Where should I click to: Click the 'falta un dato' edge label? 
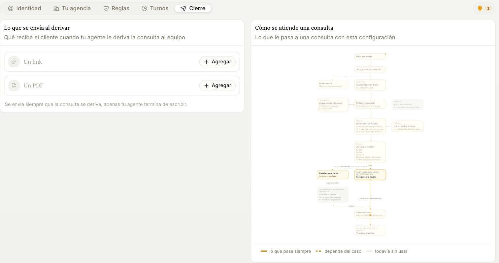coord(346,166)
